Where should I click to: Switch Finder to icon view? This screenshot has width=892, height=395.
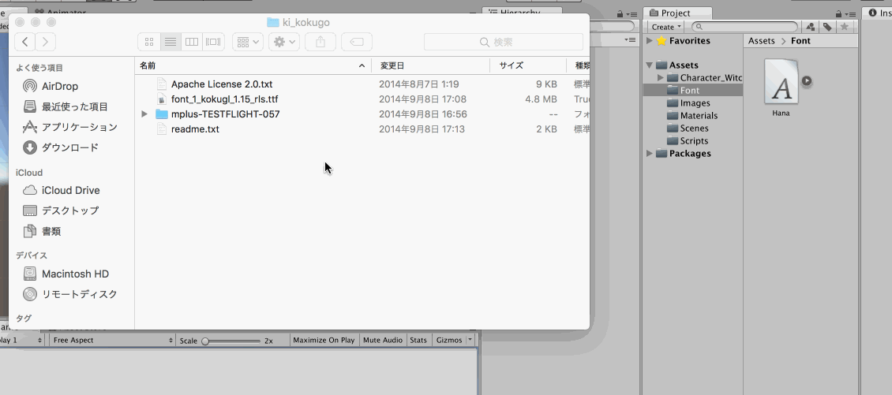tap(149, 42)
